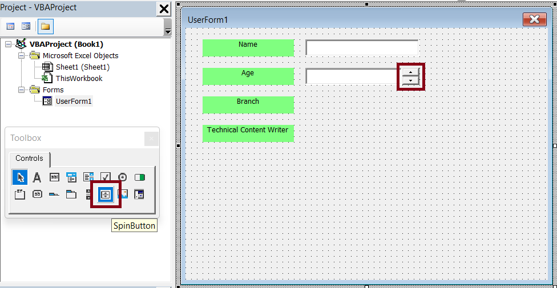Select the Select Objects pointer tool
557x288 pixels.
[x=20, y=177]
